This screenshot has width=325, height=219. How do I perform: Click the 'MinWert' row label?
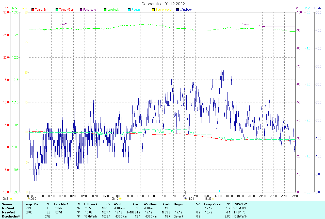pyautogui.click(x=8, y=208)
